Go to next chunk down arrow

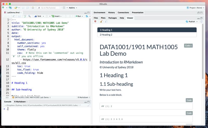pos(70,16)
